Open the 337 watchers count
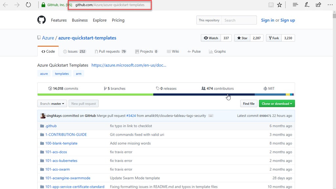336x189 pixels. pyautogui.click(x=226, y=38)
